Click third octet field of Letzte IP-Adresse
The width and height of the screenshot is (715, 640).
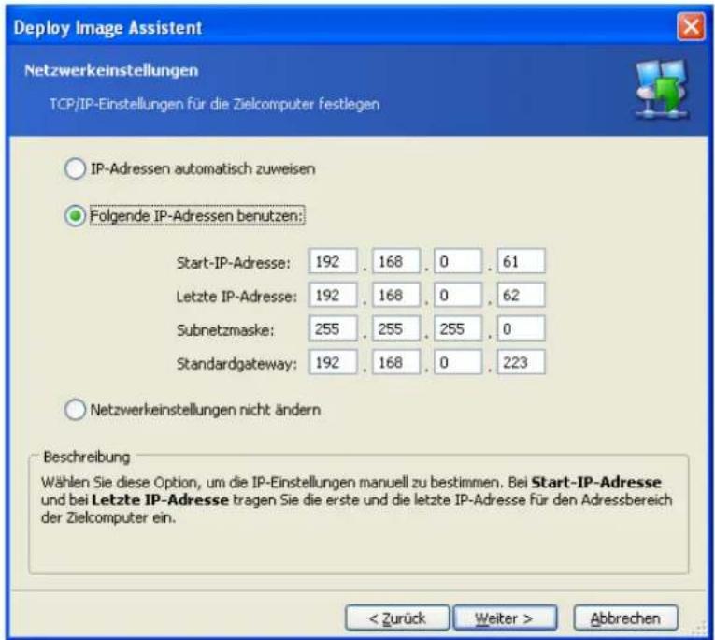[x=458, y=295]
